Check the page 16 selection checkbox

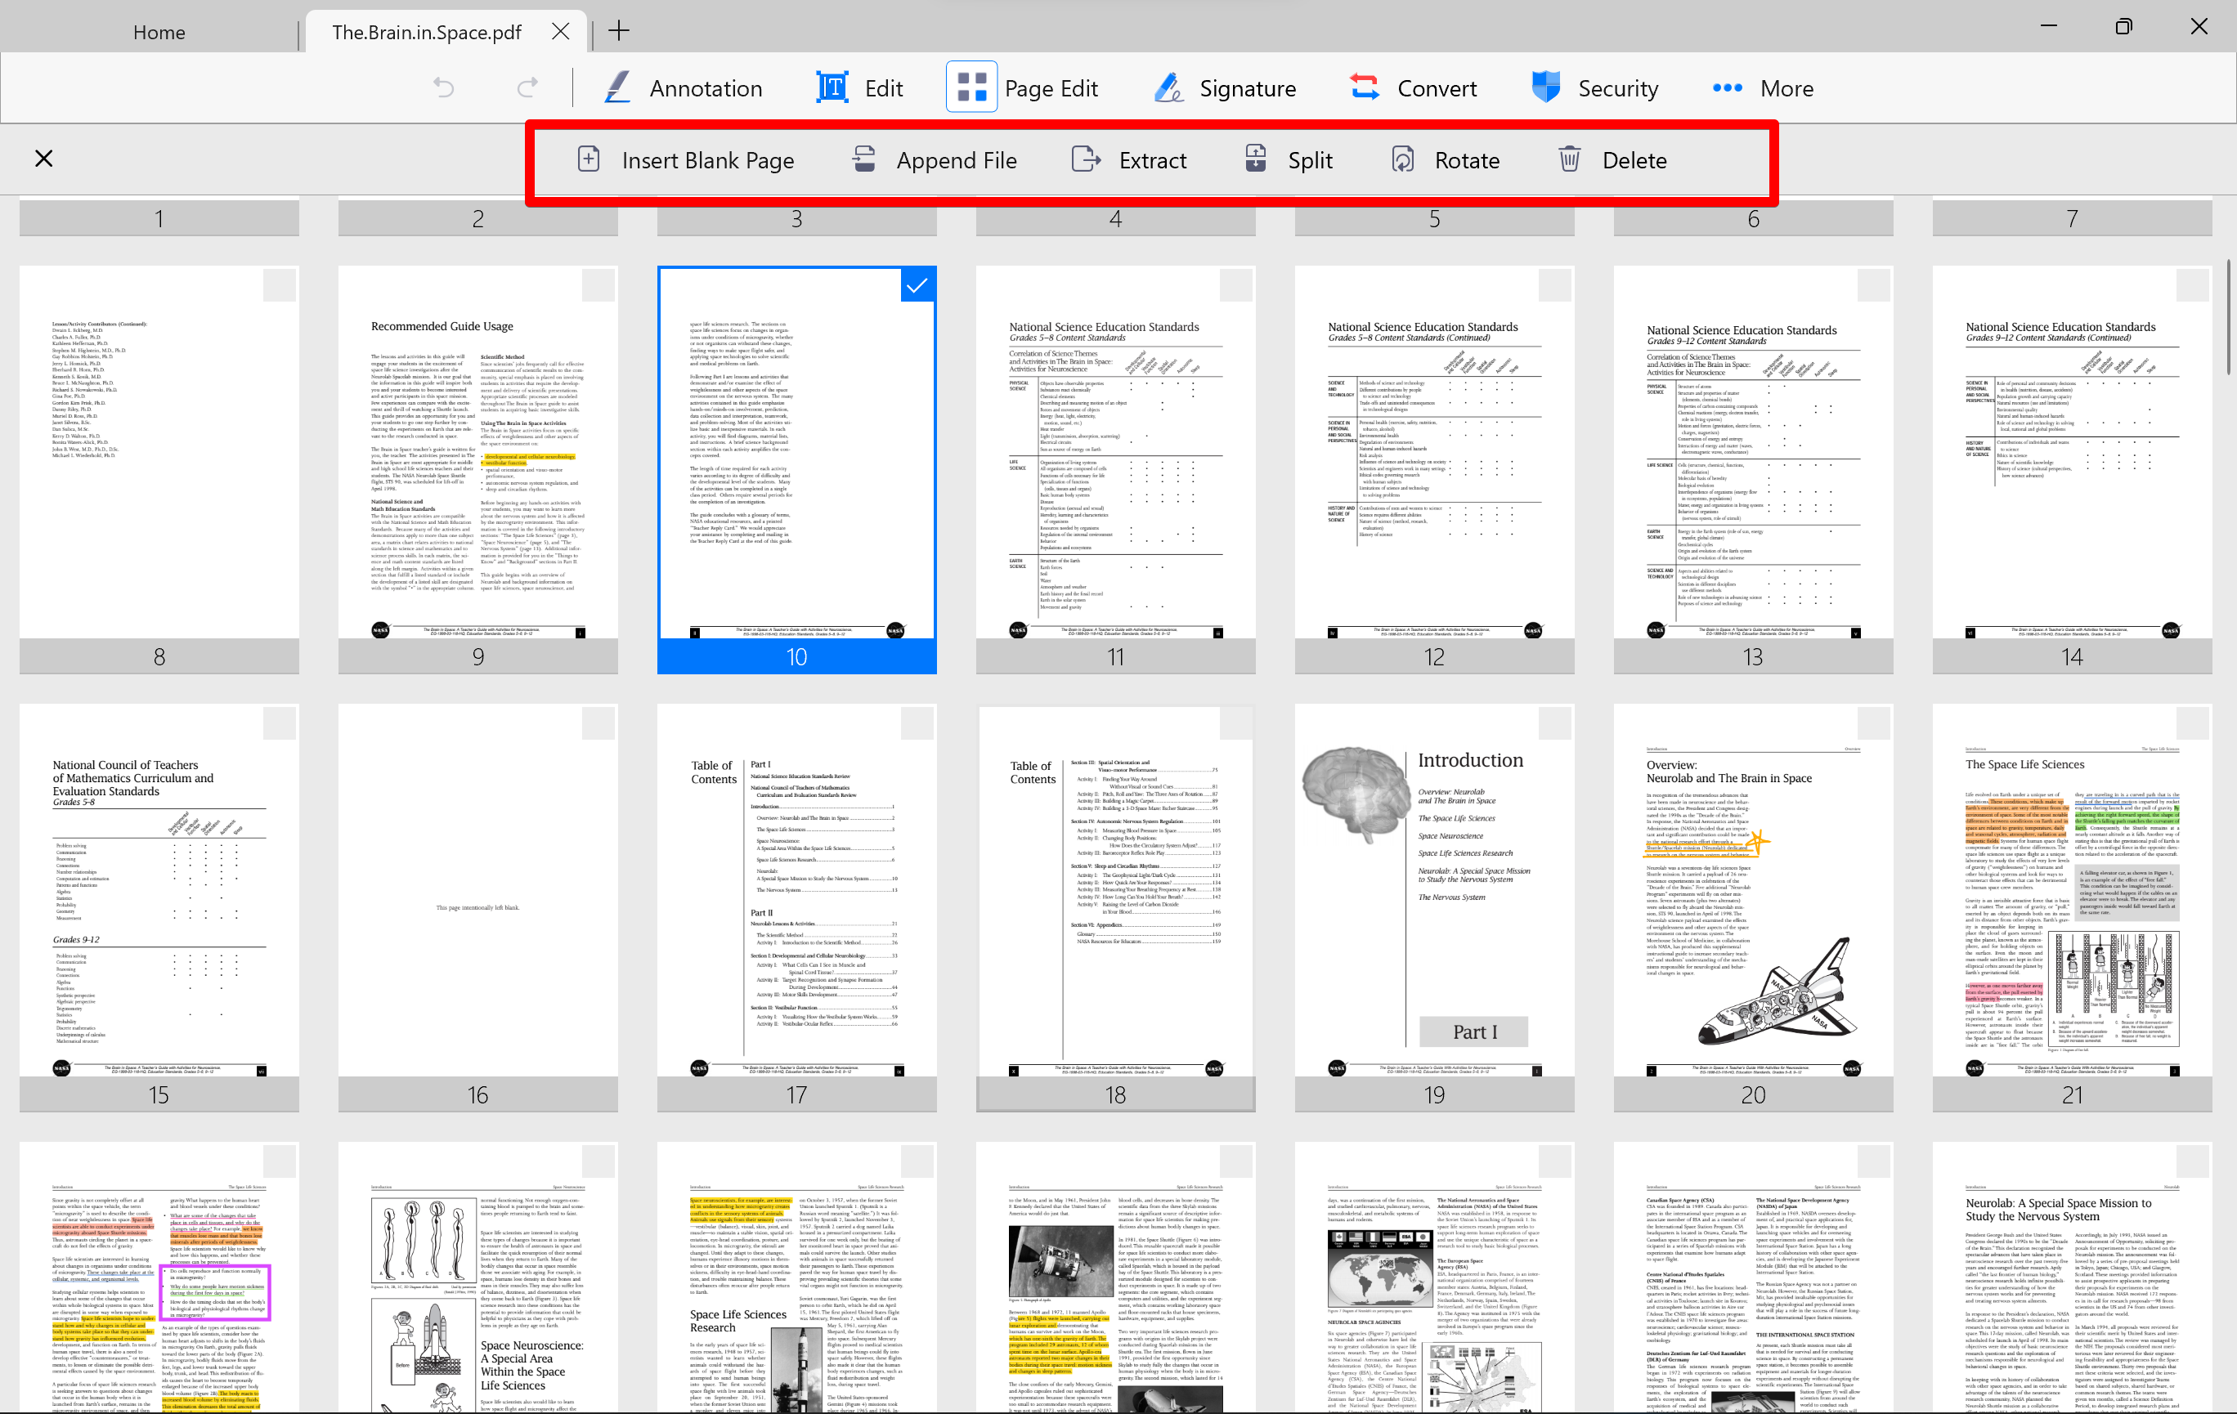(x=598, y=723)
